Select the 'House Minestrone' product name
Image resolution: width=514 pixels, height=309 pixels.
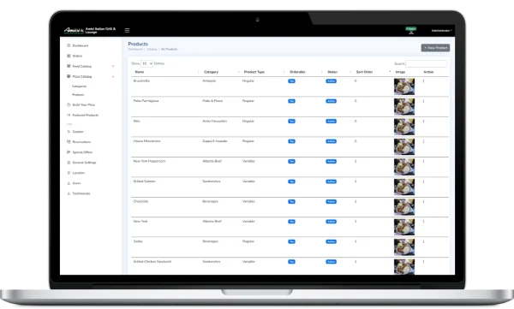click(146, 141)
